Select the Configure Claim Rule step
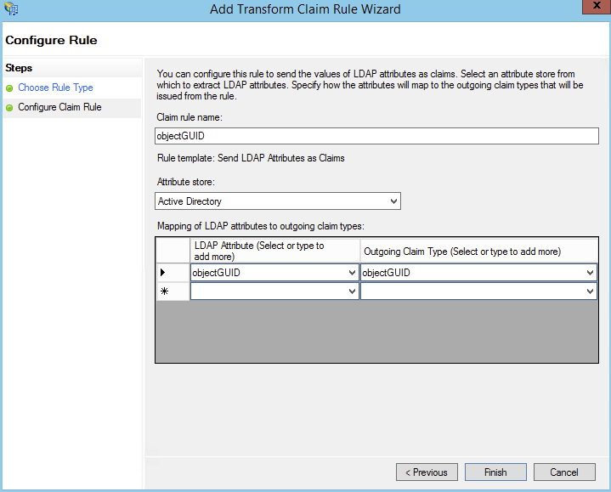Screen dimensions: 611x492 [59, 107]
